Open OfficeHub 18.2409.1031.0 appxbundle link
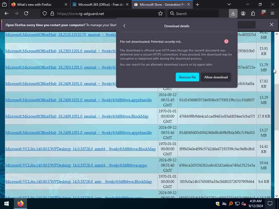The width and height of the screenshot is (279, 209). click(78, 100)
